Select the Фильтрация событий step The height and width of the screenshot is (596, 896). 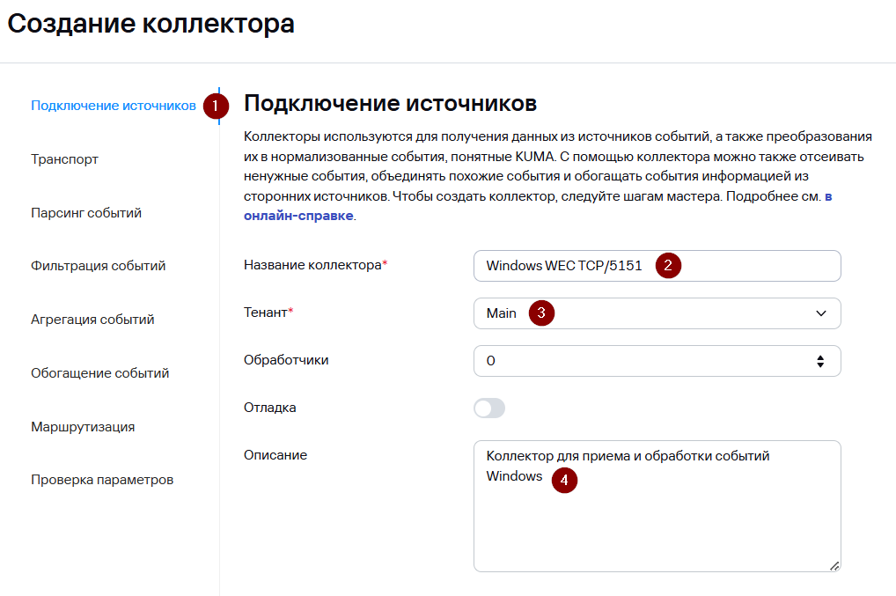tap(98, 266)
